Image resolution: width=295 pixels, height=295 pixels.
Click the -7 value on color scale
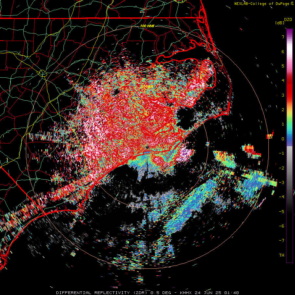[282, 241]
